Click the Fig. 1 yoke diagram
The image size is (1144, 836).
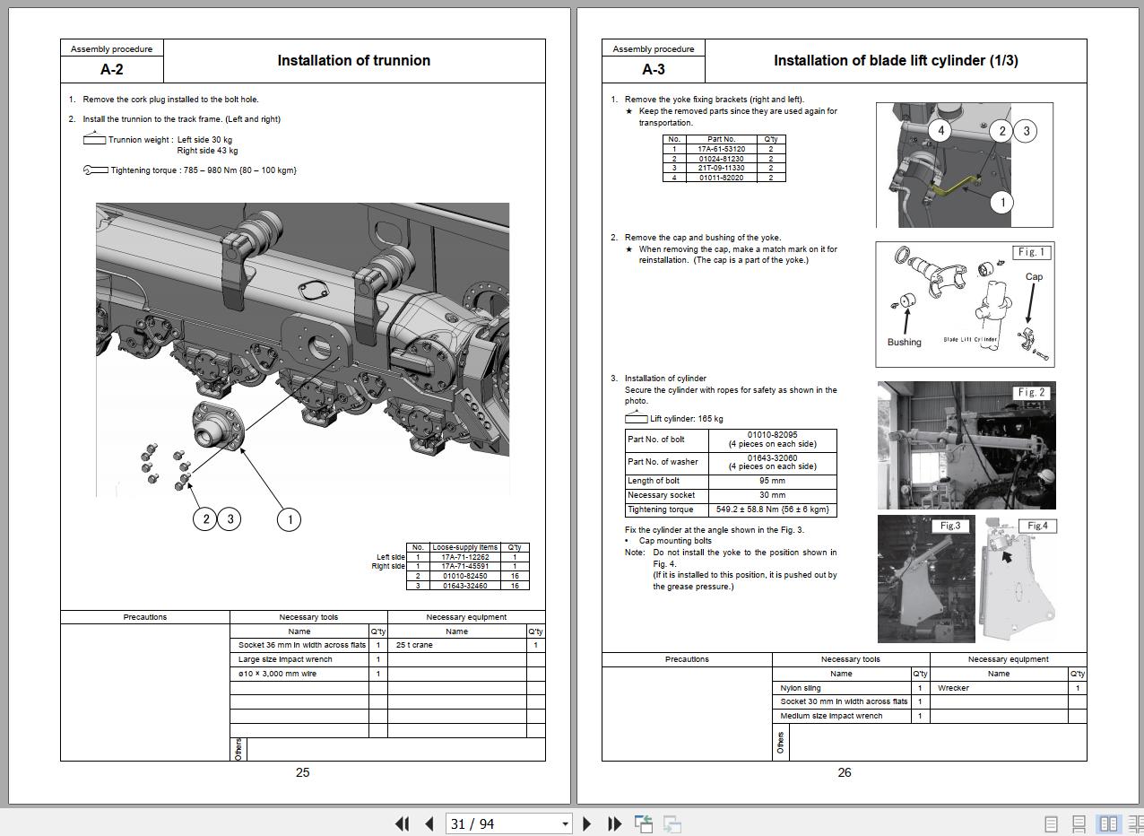(x=965, y=304)
